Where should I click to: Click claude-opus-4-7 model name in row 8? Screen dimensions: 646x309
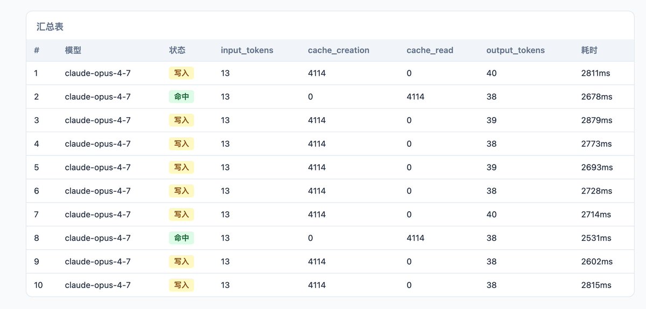pos(97,238)
